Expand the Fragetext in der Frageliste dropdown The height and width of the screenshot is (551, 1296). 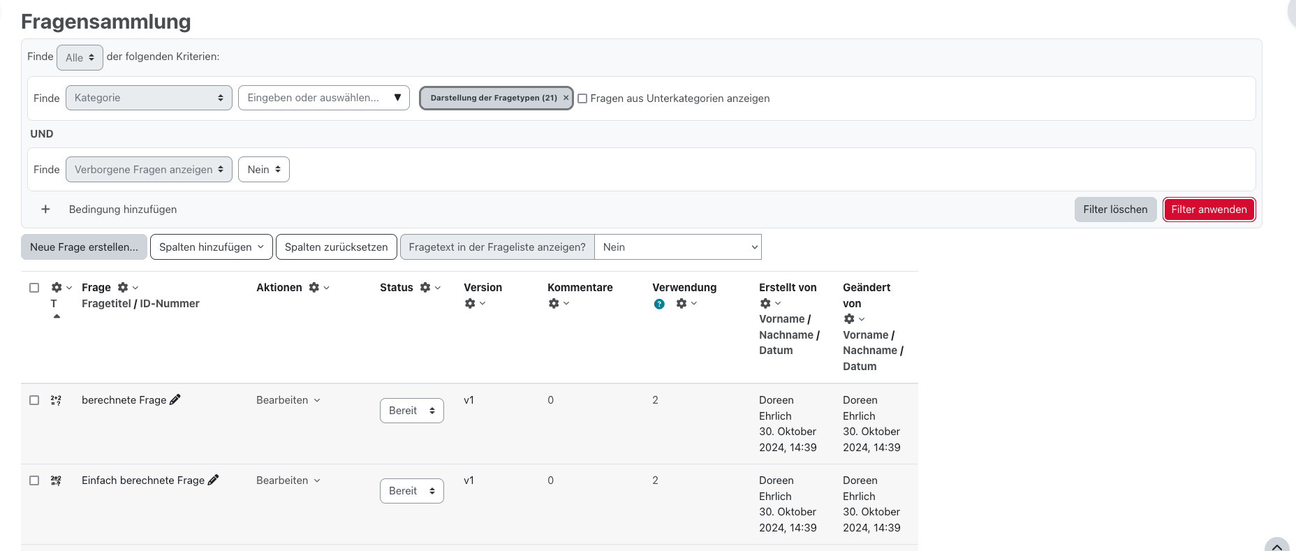tap(677, 247)
